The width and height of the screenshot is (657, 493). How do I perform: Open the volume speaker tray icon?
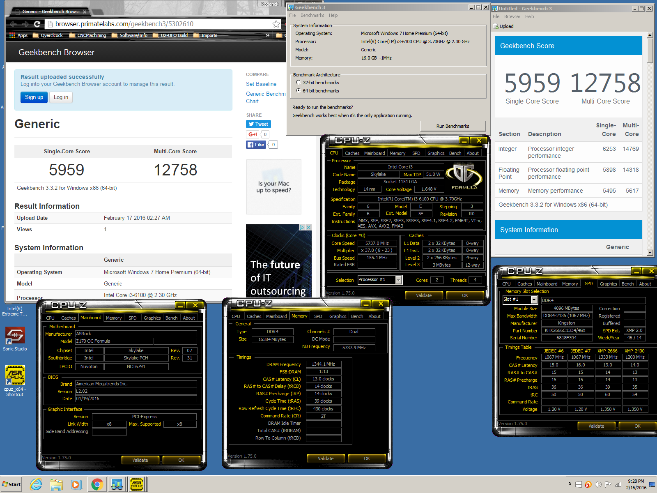[x=598, y=484]
